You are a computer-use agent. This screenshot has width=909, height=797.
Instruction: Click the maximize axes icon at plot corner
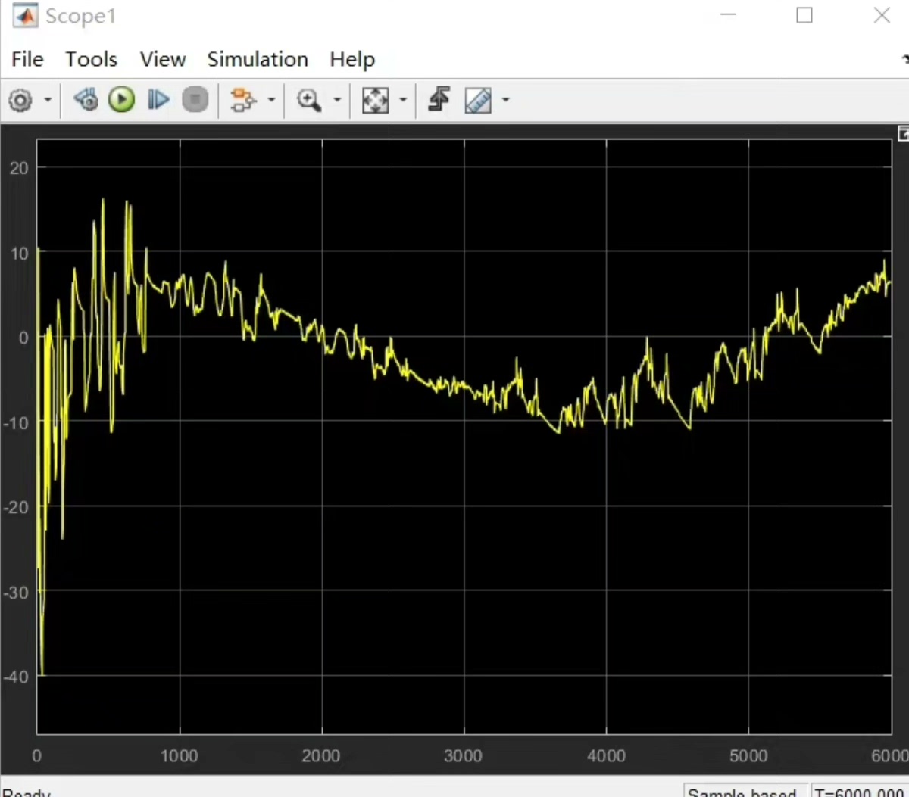coord(903,134)
